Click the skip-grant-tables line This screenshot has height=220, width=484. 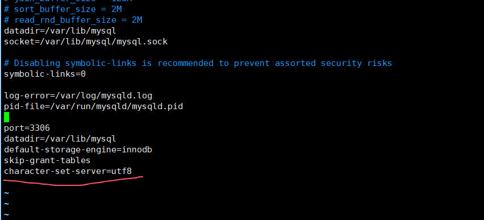click(47, 160)
